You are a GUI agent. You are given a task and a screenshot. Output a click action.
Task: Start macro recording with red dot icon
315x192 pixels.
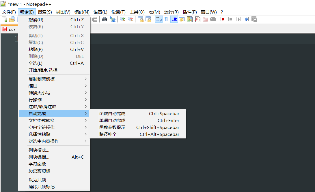point(223,19)
